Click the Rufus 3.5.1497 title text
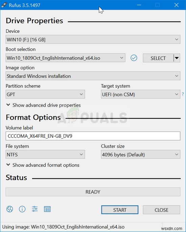Viewport: 186px width, 232px height. pyautogui.click(x=24, y=5)
